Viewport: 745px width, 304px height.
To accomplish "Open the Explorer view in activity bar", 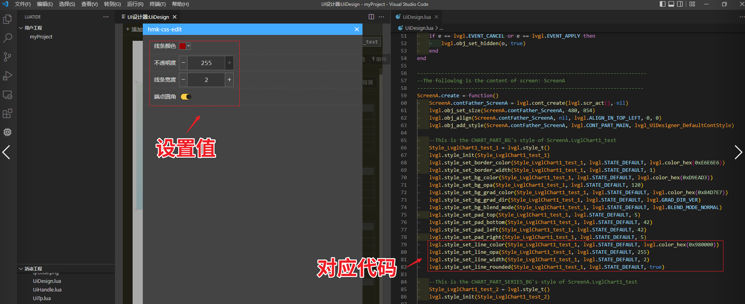I will [7, 19].
